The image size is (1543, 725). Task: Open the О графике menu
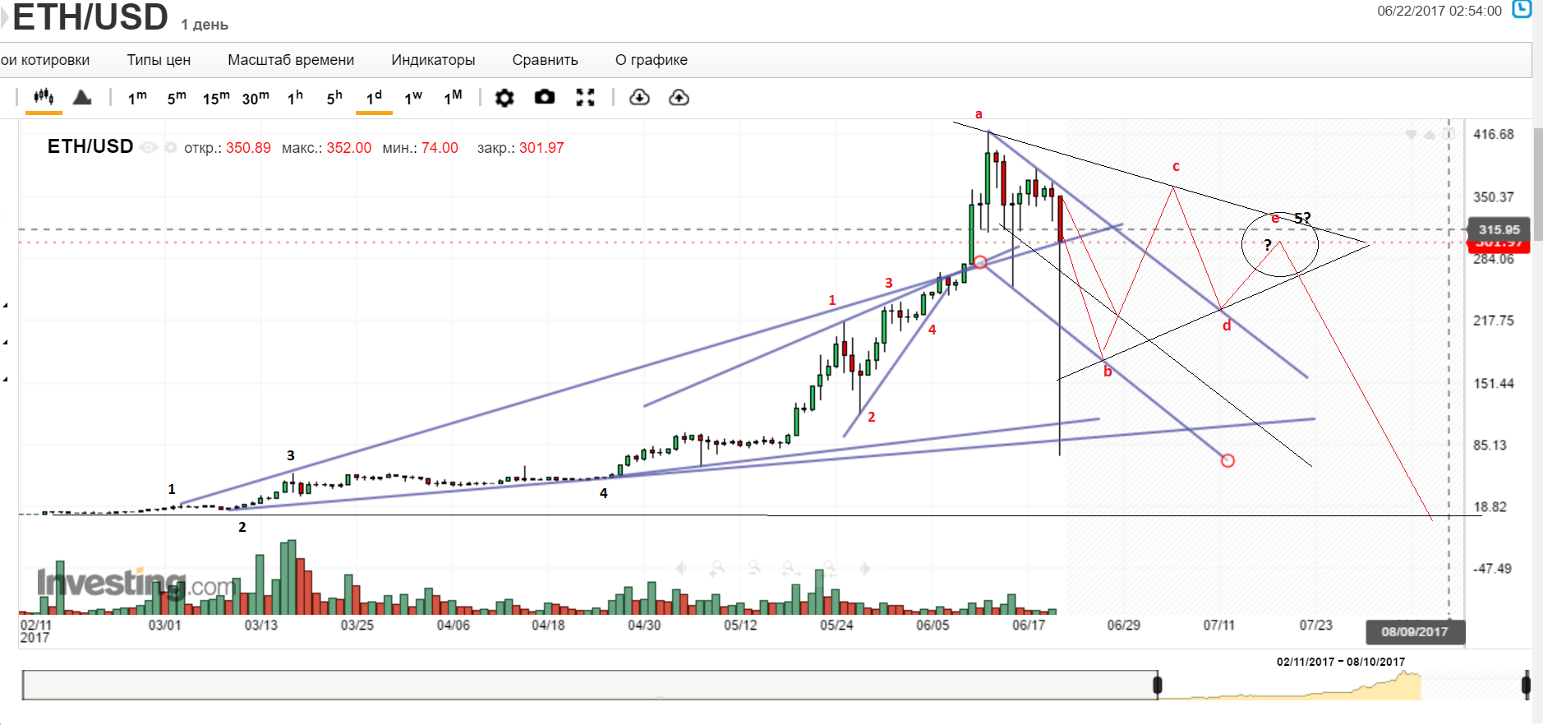coord(651,60)
